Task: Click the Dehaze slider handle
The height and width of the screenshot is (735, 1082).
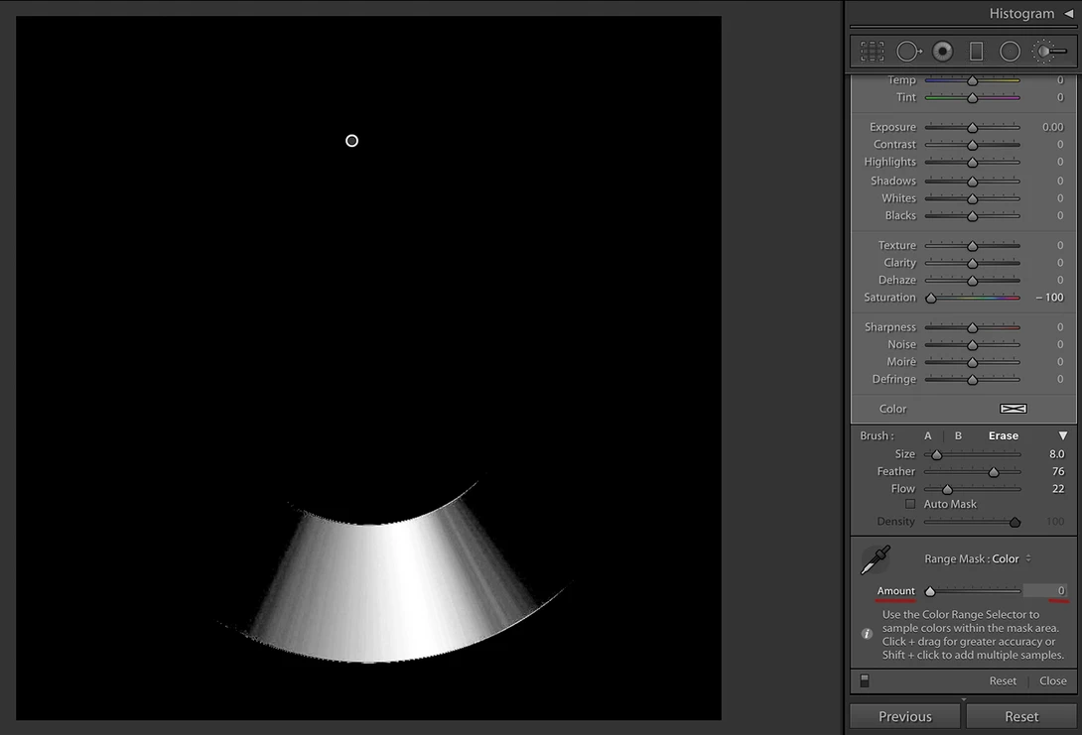Action: coord(972,280)
